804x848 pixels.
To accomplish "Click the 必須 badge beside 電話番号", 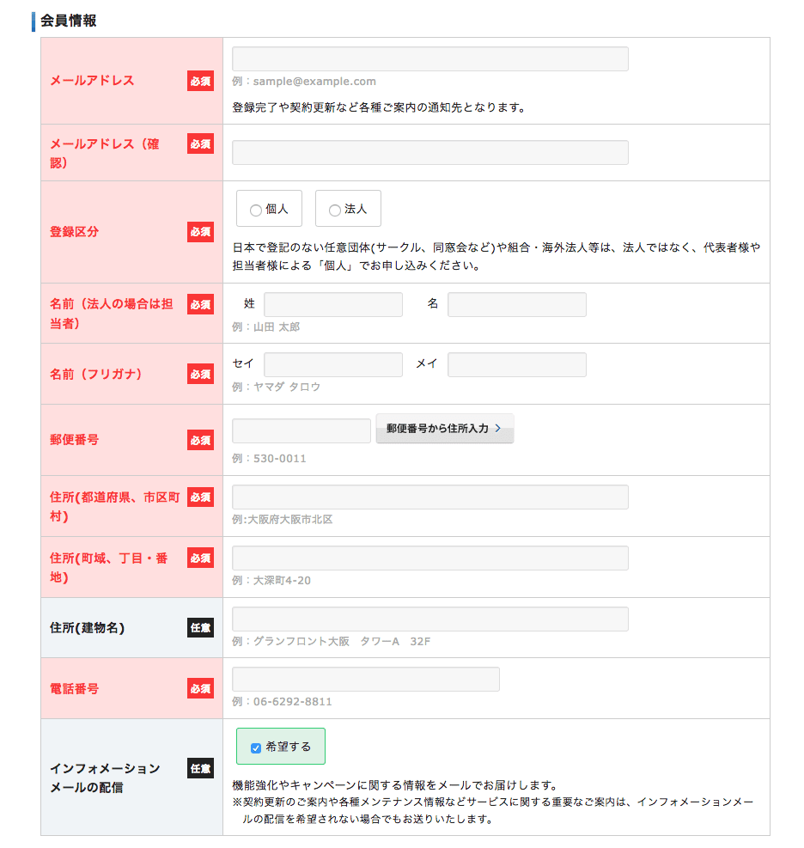I will tap(201, 688).
